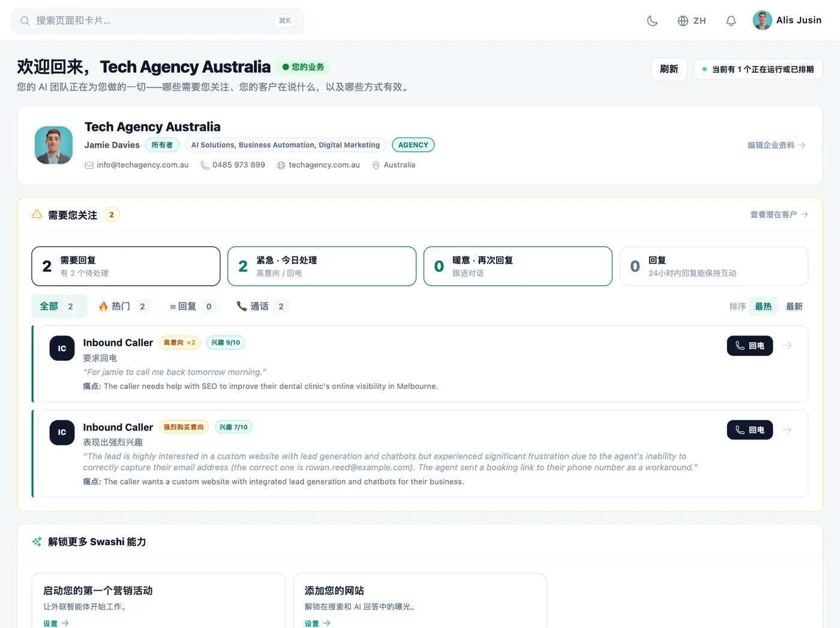Open details arrow for the 表现出强烈兴趣 lead
This screenshot has width=840, height=628.
(787, 430)
